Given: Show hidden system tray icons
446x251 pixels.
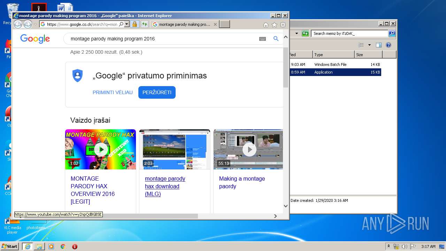Looking at the screenshot, I should click(x=389, y=246).
